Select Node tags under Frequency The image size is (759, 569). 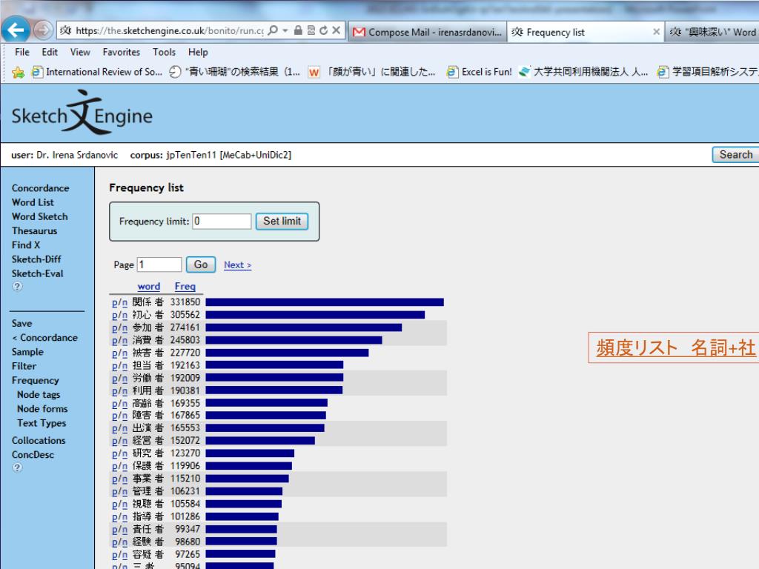39,394
